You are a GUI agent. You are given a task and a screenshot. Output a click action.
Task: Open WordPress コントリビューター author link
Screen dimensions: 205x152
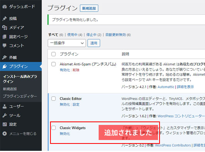[x=181, y=116]
